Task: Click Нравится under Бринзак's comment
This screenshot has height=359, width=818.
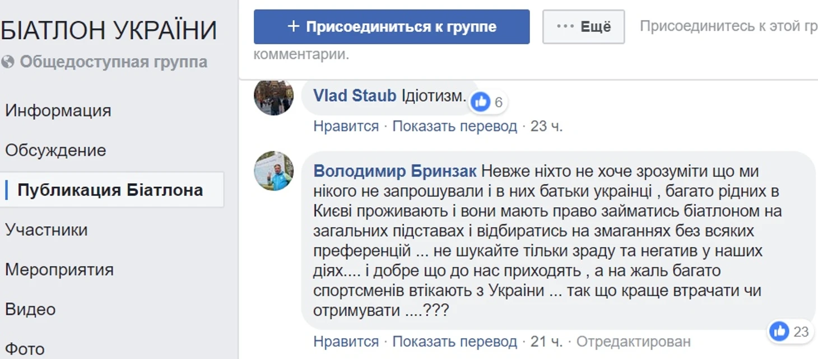Action: pos(346,341)
